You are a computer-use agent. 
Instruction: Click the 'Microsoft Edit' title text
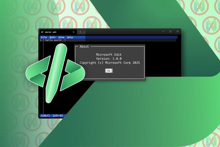[x=109, y=55]
